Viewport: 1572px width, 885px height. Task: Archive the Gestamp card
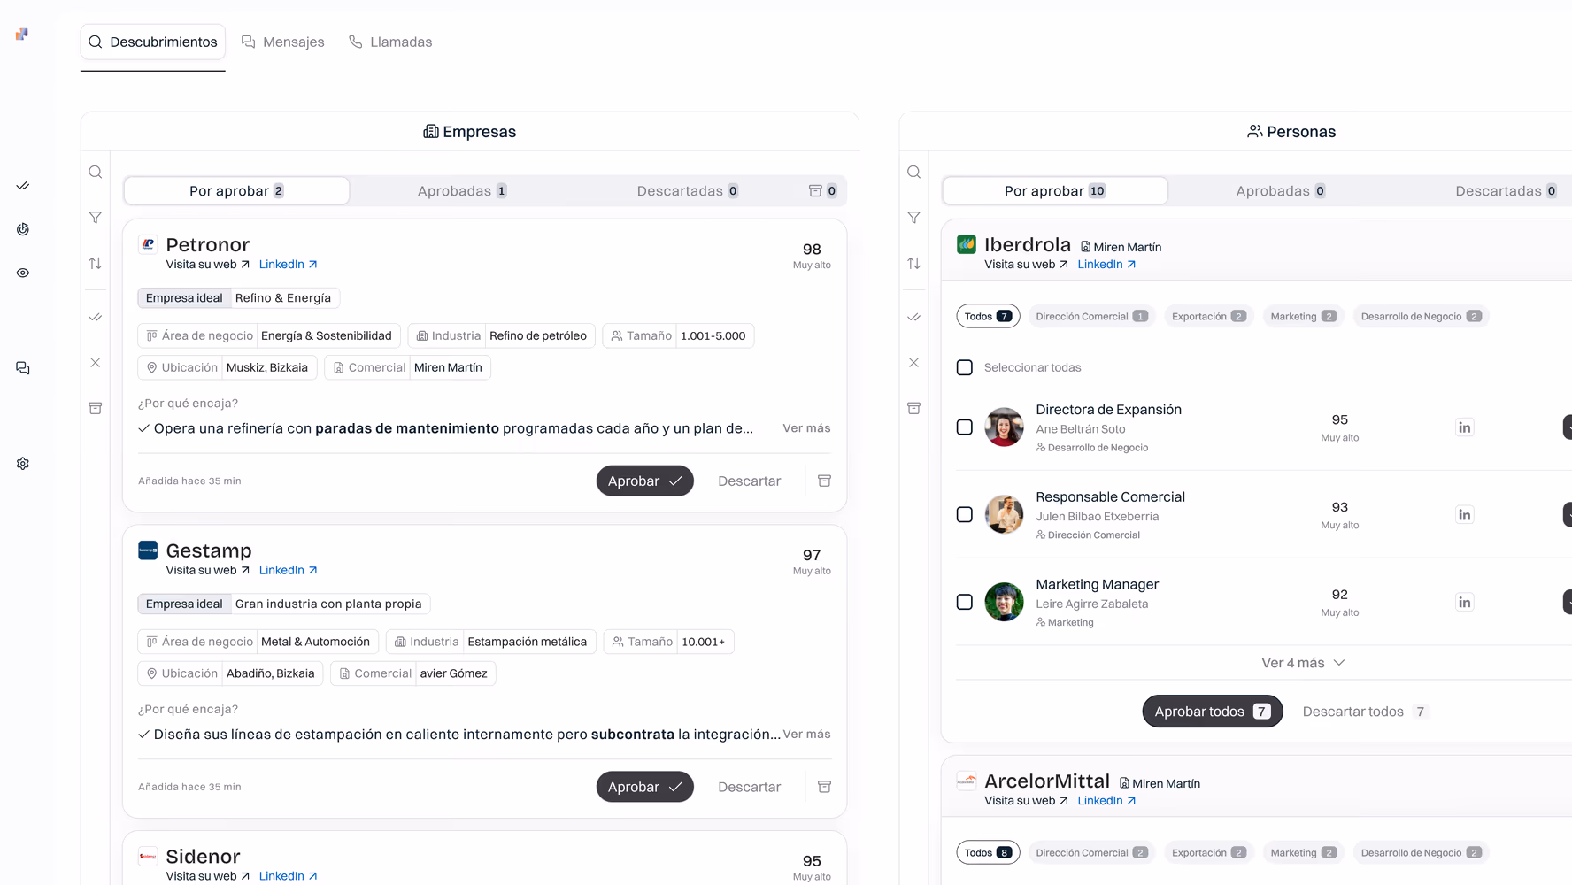click(x=824, y=787)
